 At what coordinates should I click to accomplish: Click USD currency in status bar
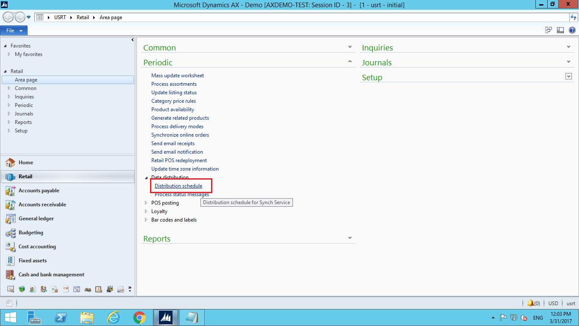pyautogui.click(x=553, y=304)
